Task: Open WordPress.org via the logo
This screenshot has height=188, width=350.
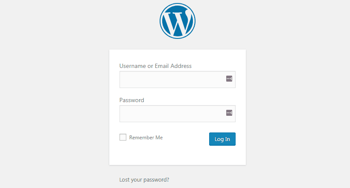Action: pyautogui.click(x=178, y=21)
